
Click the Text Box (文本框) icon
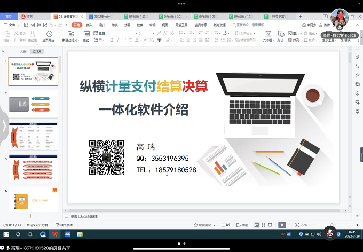(269, 34)
